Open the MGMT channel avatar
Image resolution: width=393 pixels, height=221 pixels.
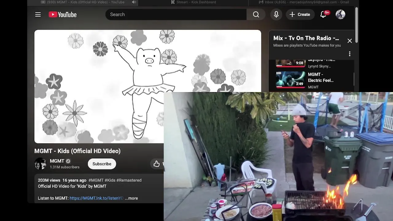pos(41,164)
